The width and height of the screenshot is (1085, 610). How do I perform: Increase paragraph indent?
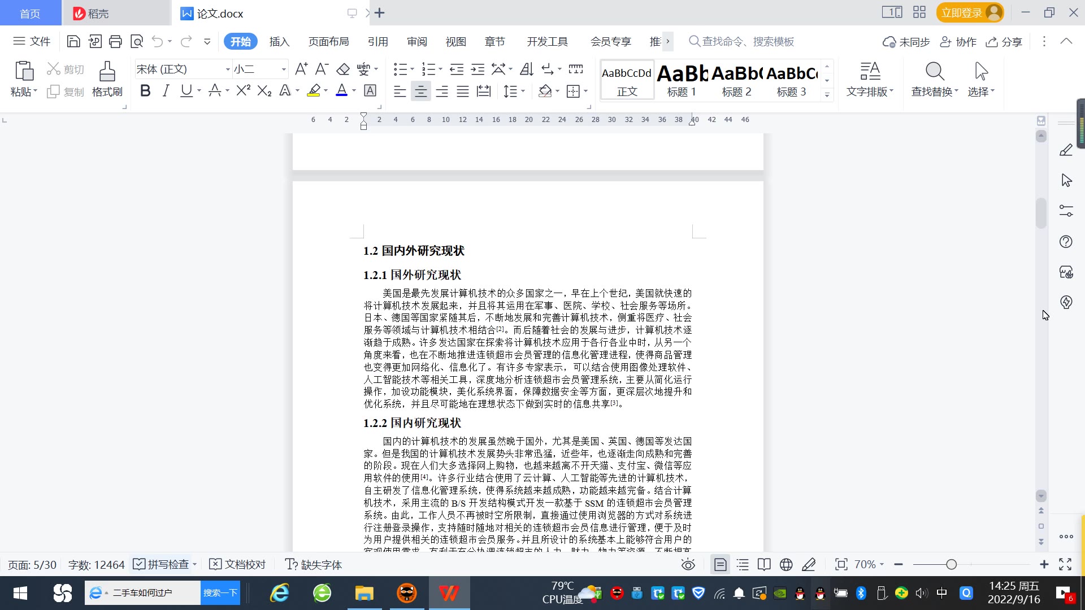pos(478,69)
